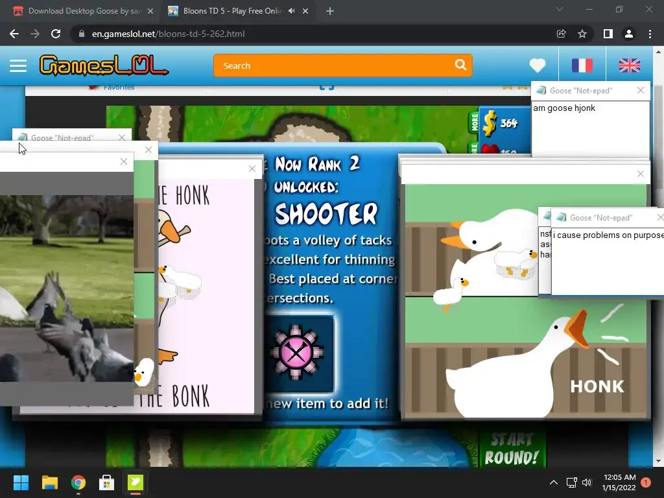
Task: Open the notification badge in tray
Action: click(x=646, y=482)
